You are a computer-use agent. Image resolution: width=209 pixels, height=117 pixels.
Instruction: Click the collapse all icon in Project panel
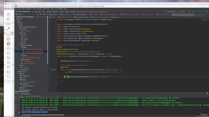[41, 14]
